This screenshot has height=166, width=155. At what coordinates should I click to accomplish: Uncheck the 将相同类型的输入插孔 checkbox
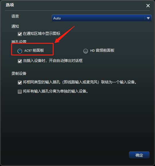tap(20, 83)
